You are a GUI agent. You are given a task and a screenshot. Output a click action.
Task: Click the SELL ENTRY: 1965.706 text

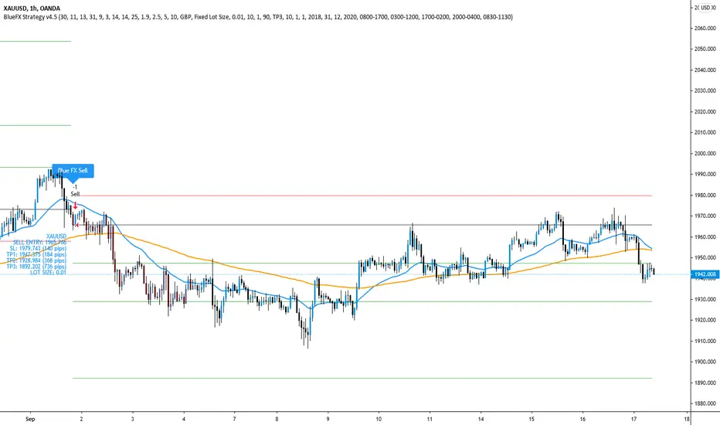39,242
